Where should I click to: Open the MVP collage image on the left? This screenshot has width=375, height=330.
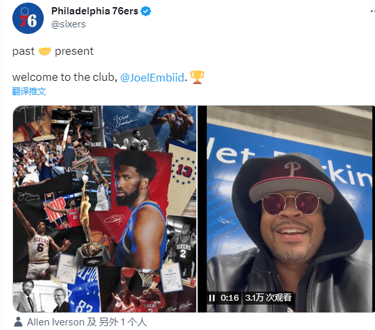(104, 209)
